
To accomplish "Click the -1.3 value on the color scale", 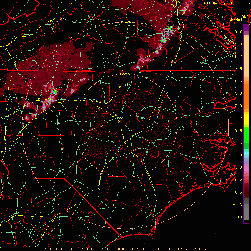I will pyautogui.click(x=237, y=205).
